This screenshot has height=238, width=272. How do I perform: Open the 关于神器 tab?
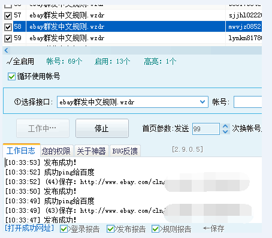pyautogui.click(x=92, y=151)
